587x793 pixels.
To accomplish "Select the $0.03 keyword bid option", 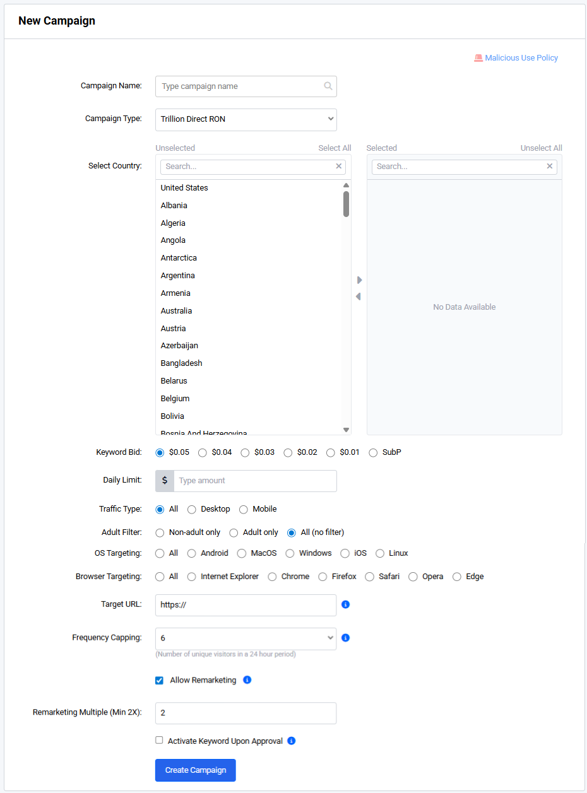I will click(x=246, y=453).
